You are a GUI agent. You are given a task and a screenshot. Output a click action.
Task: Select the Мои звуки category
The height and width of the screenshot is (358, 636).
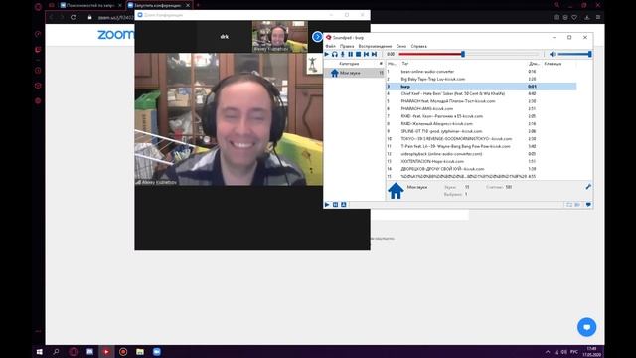(354, 73)
